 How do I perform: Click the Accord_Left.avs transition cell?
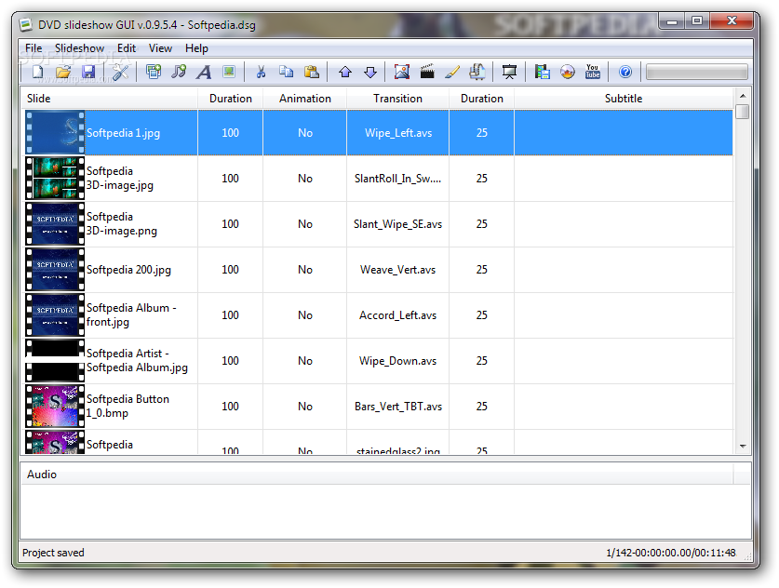tap(398, 314)
